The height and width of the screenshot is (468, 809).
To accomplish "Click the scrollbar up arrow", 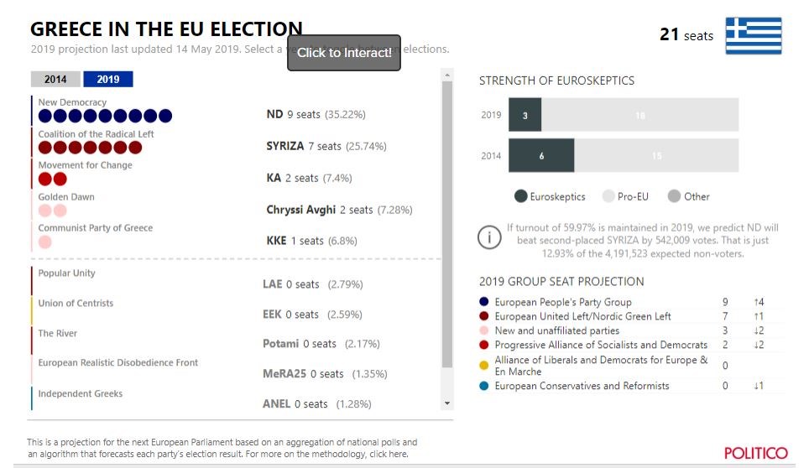I will (x=446, y=75).
